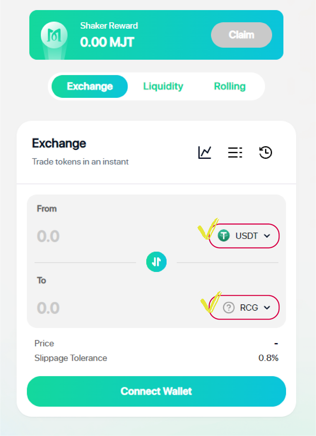The image size is (316, 436).
Task: Switch to the Rolling tab
Action: click(x=230, y=86)
